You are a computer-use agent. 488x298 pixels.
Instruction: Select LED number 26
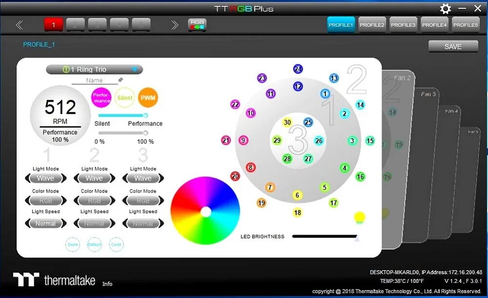click(x=318, y=141)
